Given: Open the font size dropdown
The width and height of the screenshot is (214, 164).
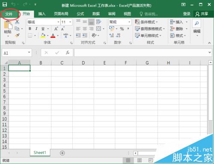Looking at the screenshot, I should click(x=70, y=22).
